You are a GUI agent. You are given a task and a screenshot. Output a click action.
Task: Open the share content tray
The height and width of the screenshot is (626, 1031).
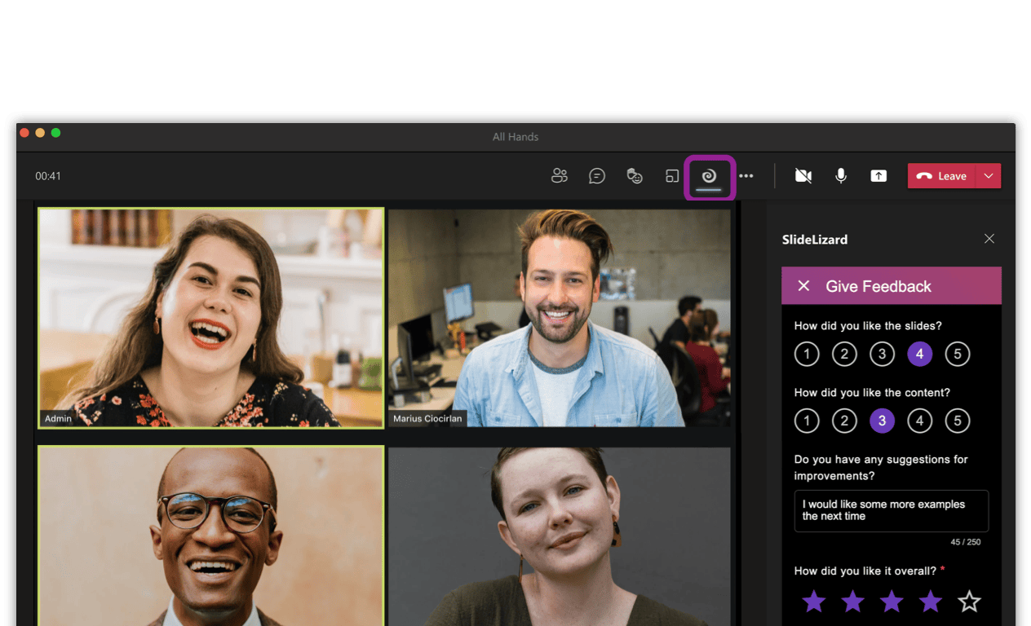[878, 176]
